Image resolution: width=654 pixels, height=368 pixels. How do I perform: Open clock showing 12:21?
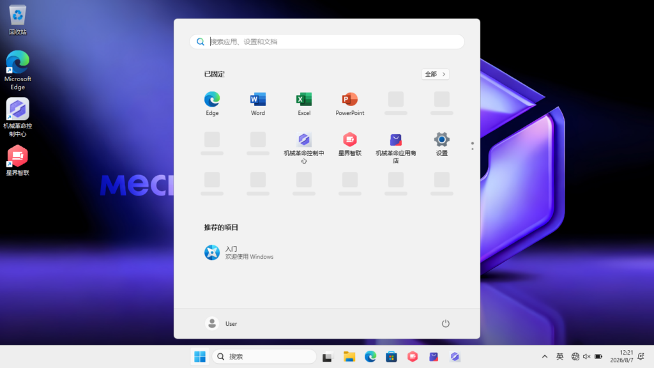pos(621,356)
